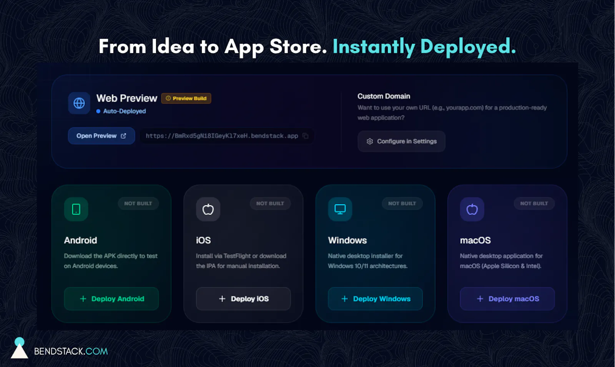The width and height of the screenshot is (615, 367).
Task: Click the NOT BUILT badge on iOS card
Action: pyautogui.click(x=270, y=204)
